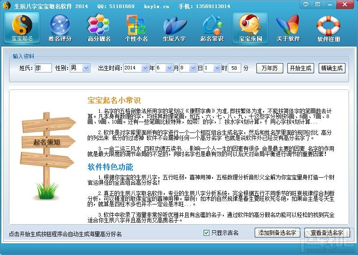The width and height of the screenshot is (358, 255).
Task: Click the QQ: 51181669 text in title bar
Action: [116, 6]
